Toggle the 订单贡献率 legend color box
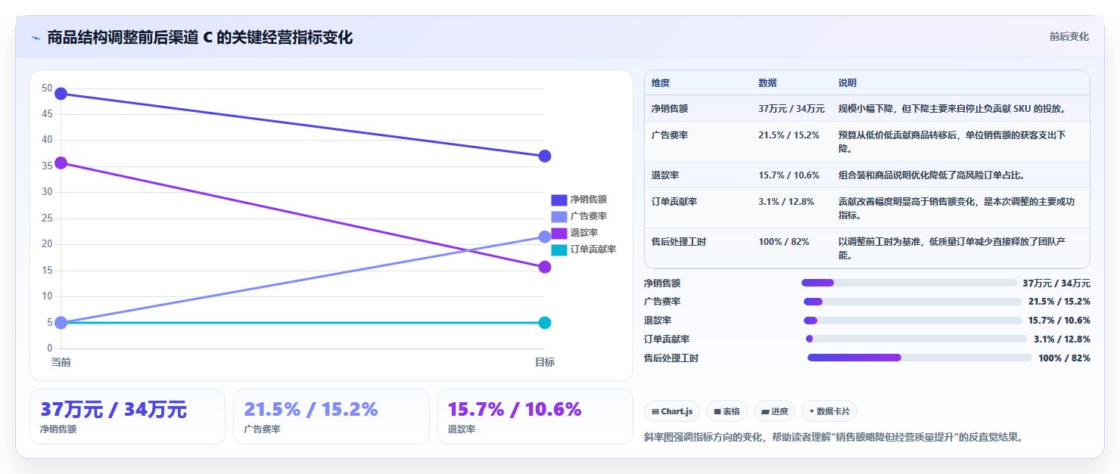The width and height of the screenshot is (1120, 474). 558,249
